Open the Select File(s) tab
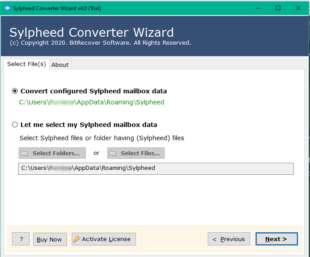The image size is (310, 257). click(x=27, y=64)
